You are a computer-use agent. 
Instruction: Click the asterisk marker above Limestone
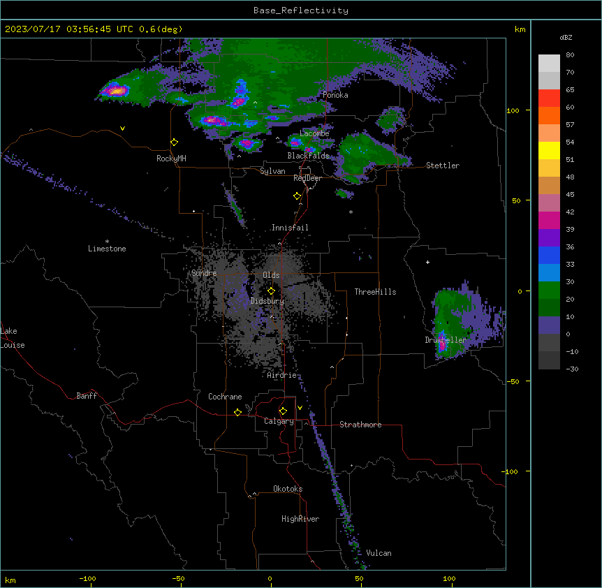tap(107, 242)
